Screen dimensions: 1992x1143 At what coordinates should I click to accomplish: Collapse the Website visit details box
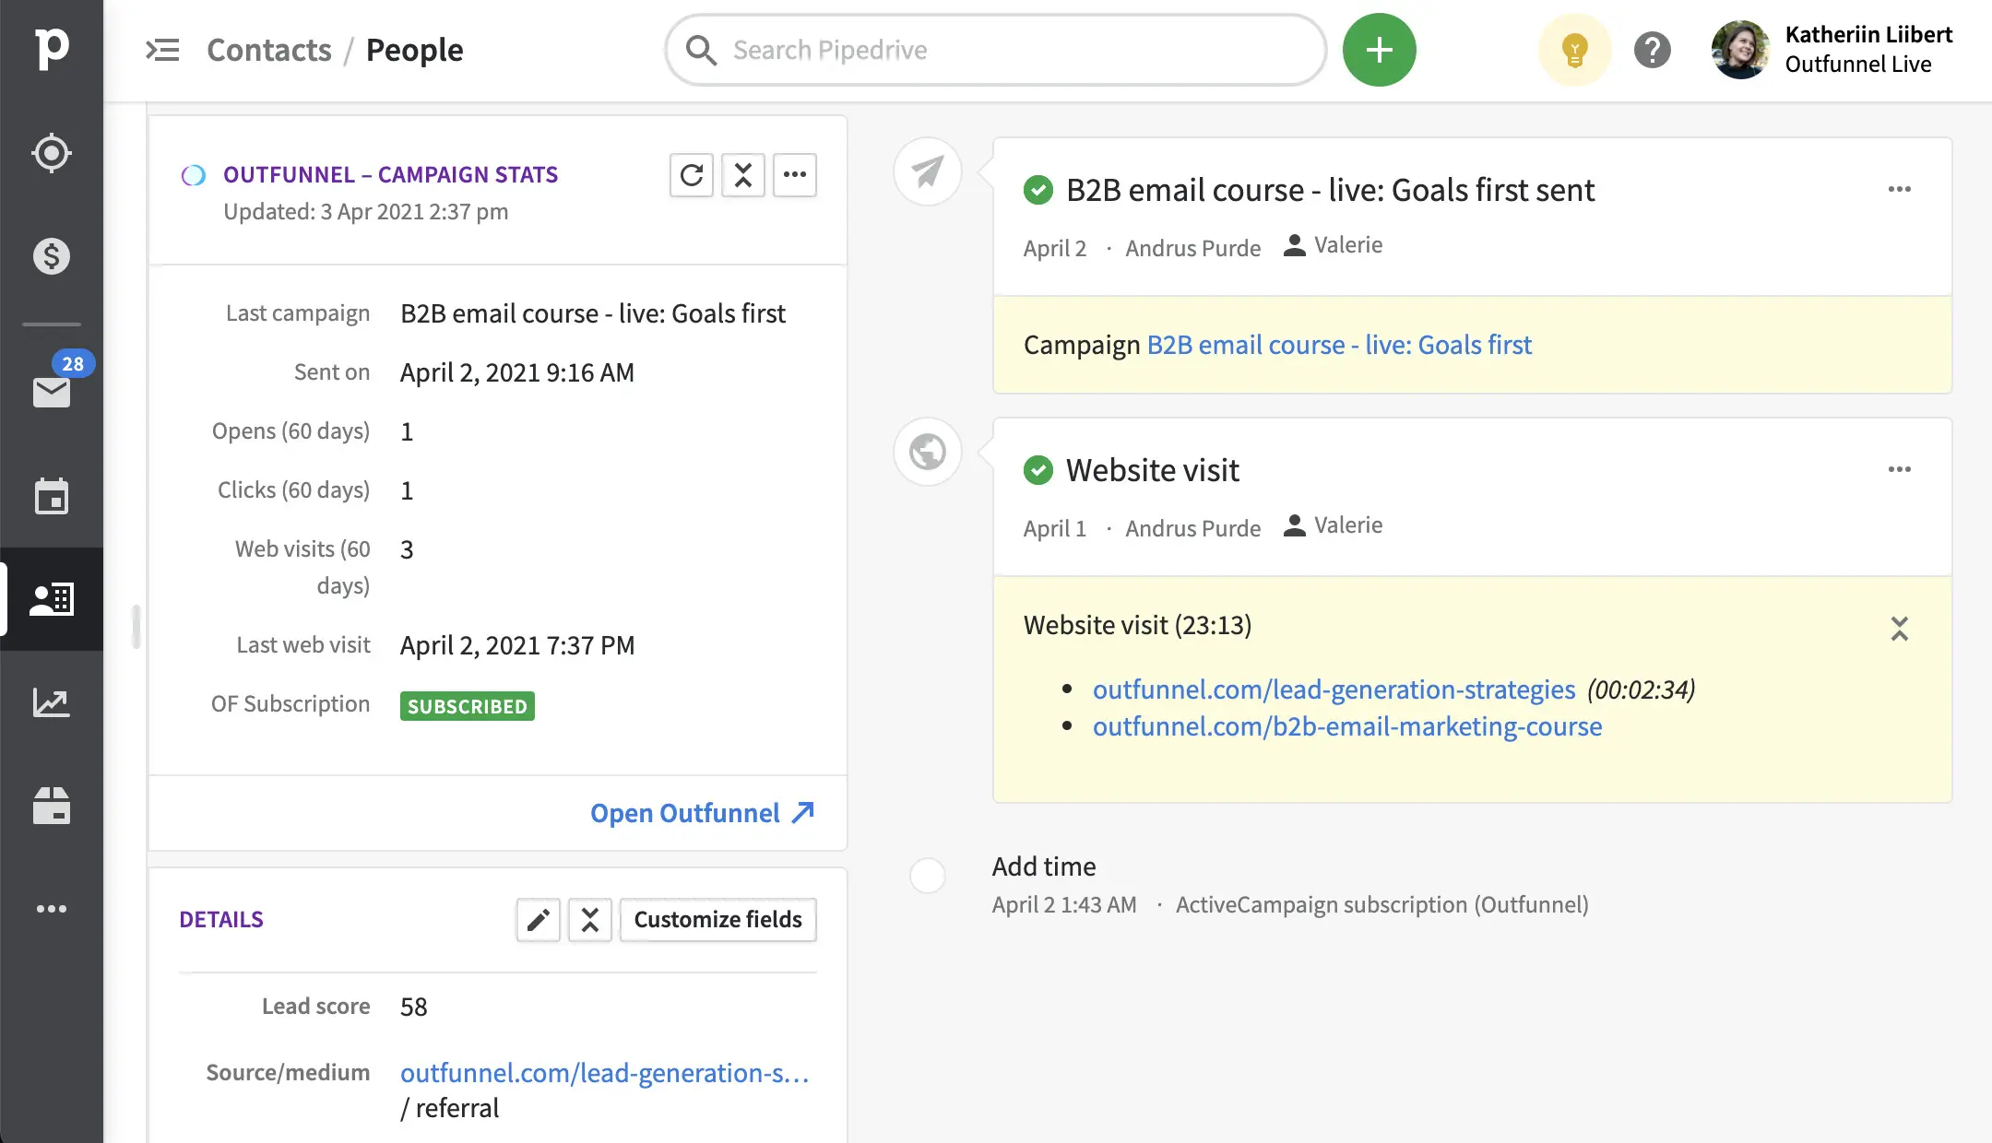point(1900,630)
